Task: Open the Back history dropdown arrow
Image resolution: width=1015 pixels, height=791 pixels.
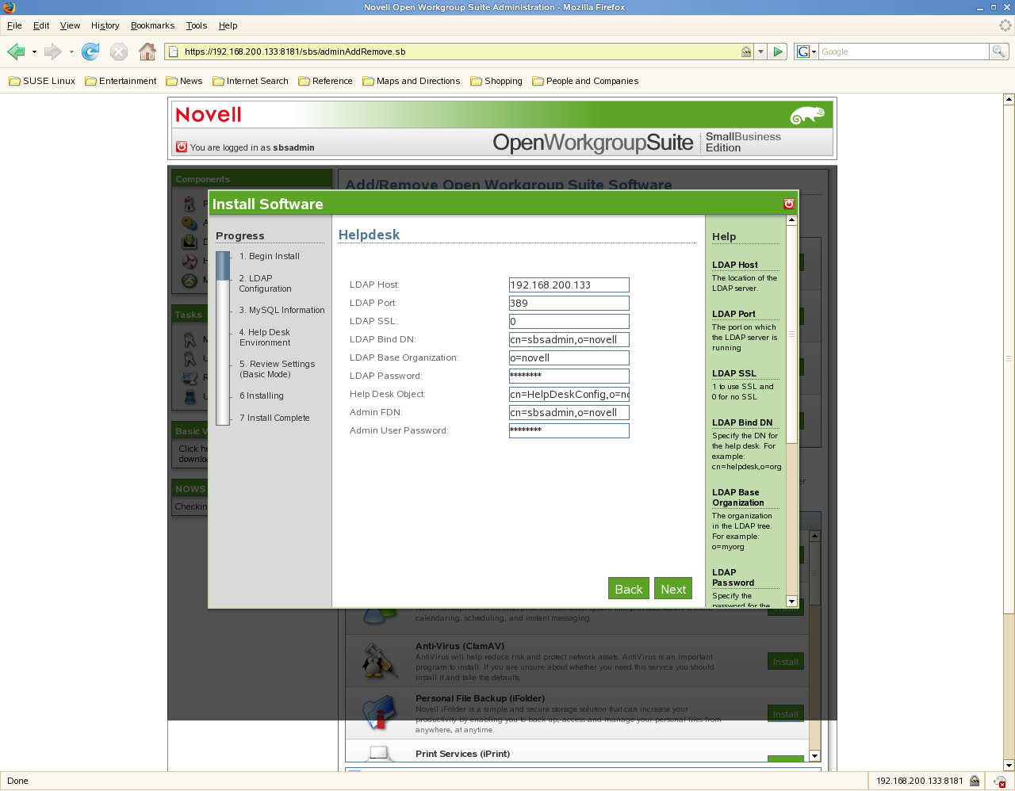Action: pyautogui.click(x=34, y=52)
